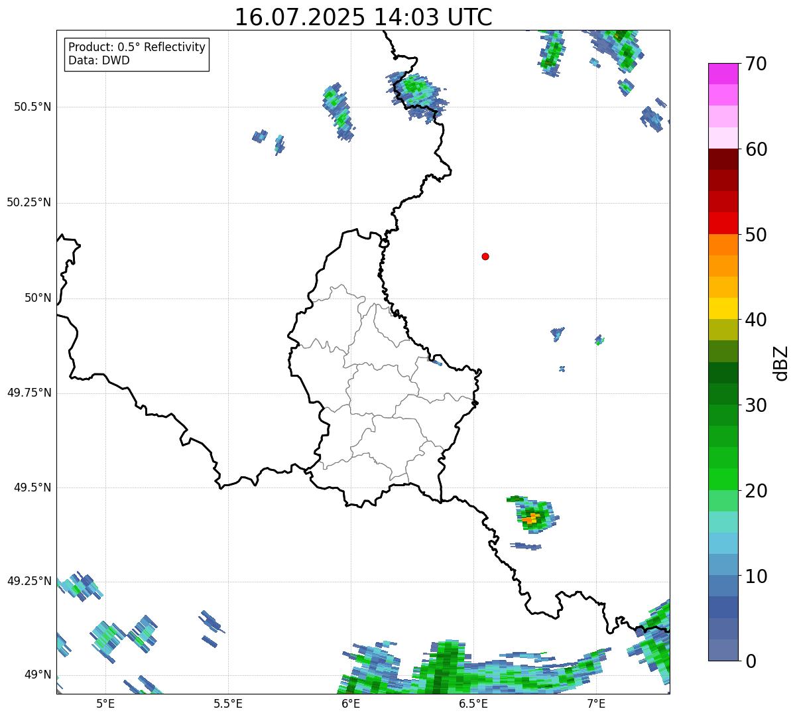
Task: Click the longitude label 7°E
Action: coord(596,703)
